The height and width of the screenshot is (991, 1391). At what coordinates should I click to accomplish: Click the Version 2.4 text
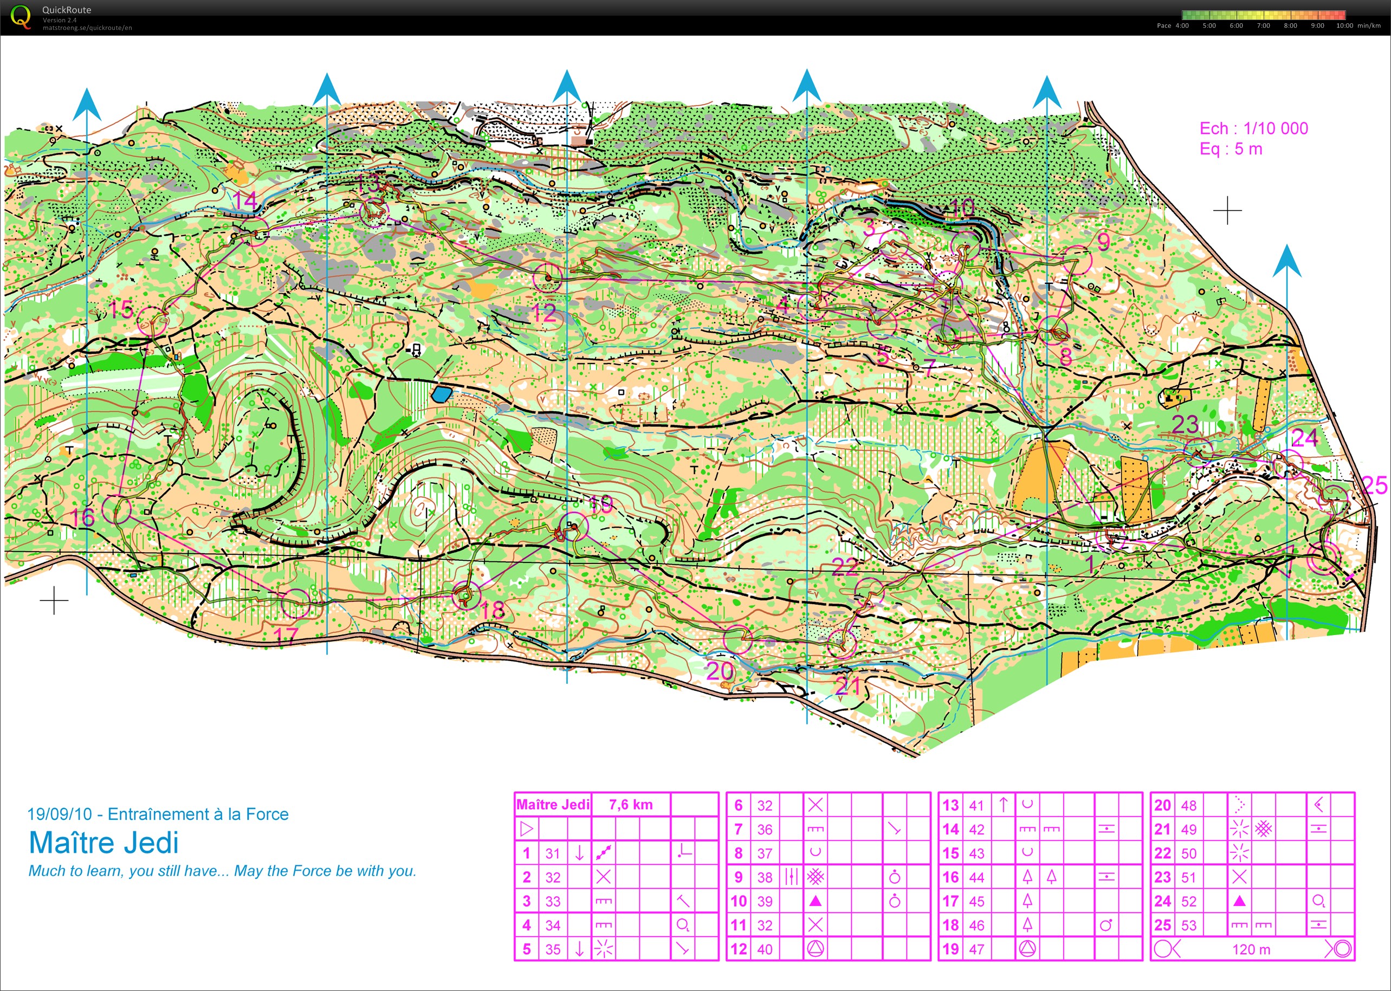59,20
